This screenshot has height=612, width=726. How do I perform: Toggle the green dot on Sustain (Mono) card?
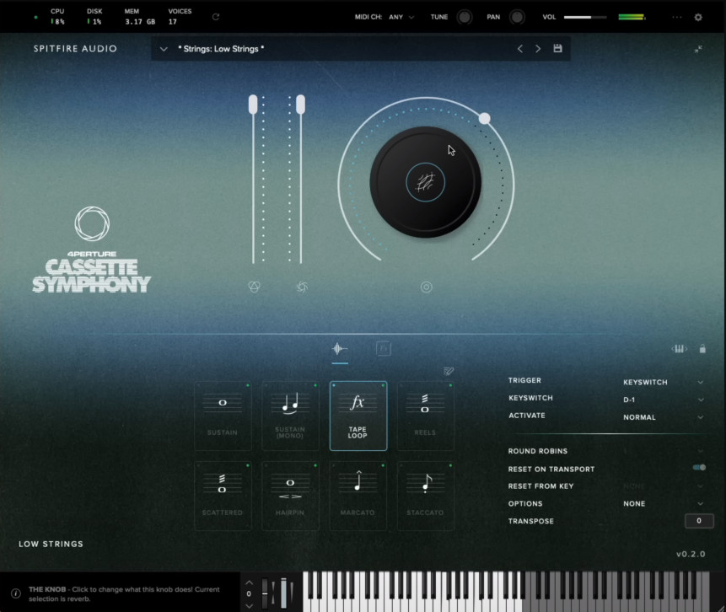coord(315,385)
